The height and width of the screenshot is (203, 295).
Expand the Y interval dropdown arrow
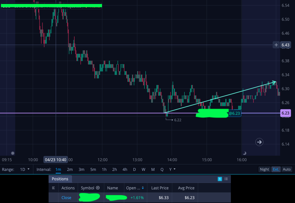click(x=175, y=169)
